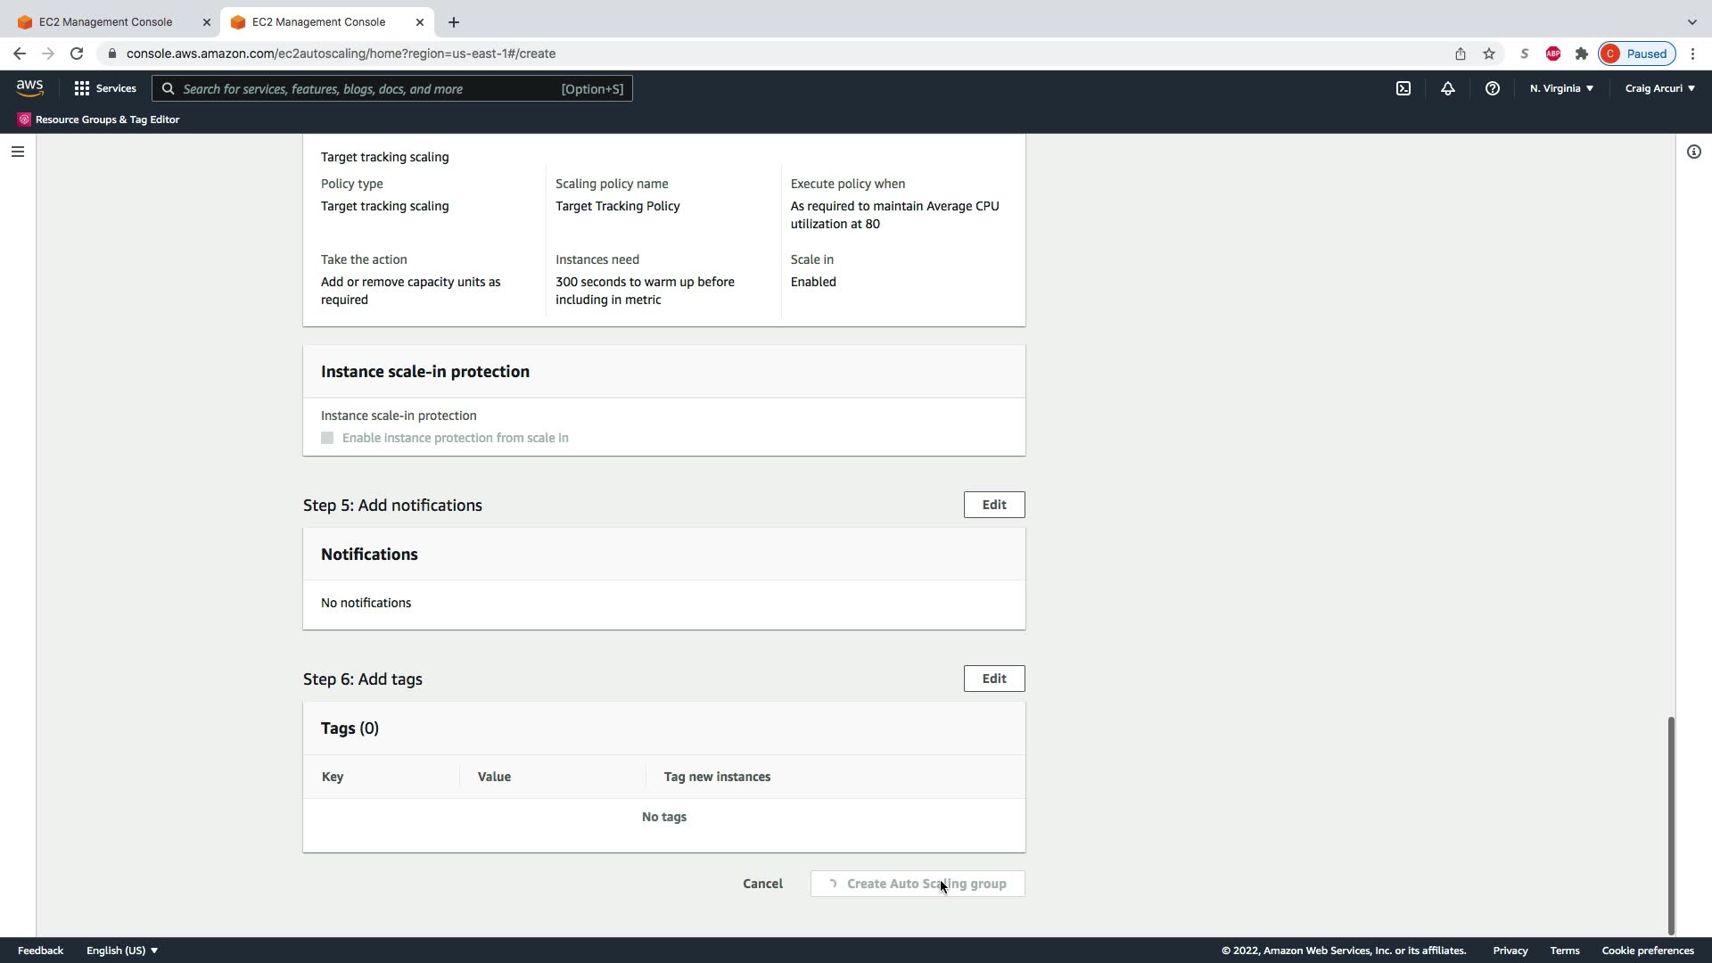Expand the English (US) language selector
Screen dimensions: 1712x963
[x=122, y=951]
